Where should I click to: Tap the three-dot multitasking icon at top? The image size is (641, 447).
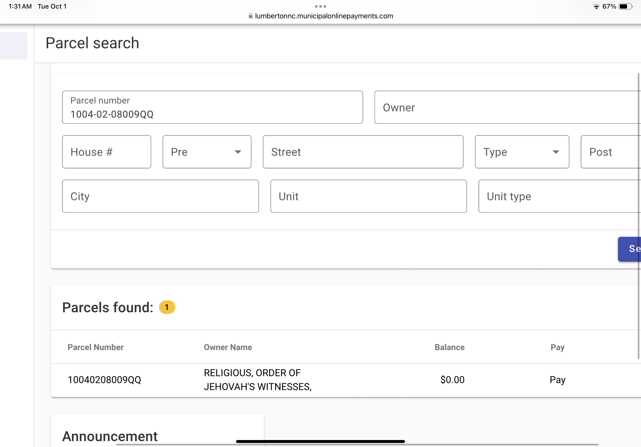pyautogui.click(x=320, y=6)
